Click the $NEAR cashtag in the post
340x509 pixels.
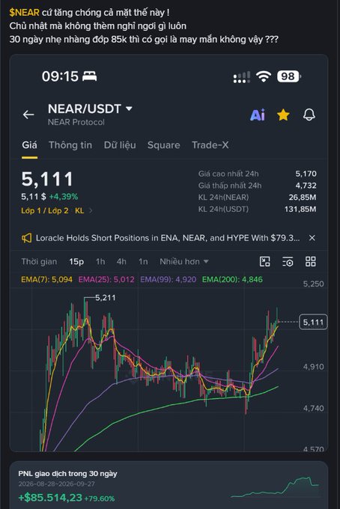click(25, 13)
